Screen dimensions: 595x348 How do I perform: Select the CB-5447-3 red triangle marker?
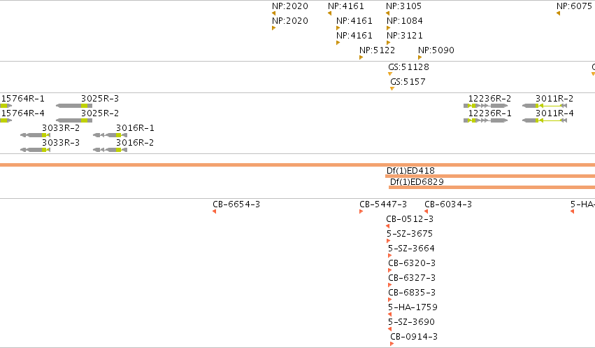[x=361, y=211]
